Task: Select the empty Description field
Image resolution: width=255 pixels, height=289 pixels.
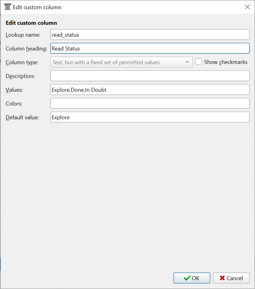Action: [x=150, y=76]
